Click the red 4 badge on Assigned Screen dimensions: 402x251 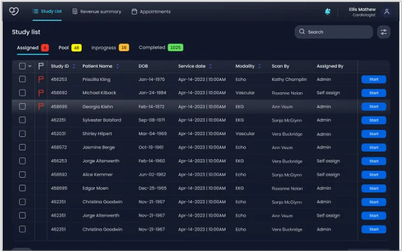(x=45, y=48)
